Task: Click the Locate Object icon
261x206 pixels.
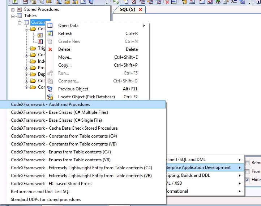Action: pos(50,97)
